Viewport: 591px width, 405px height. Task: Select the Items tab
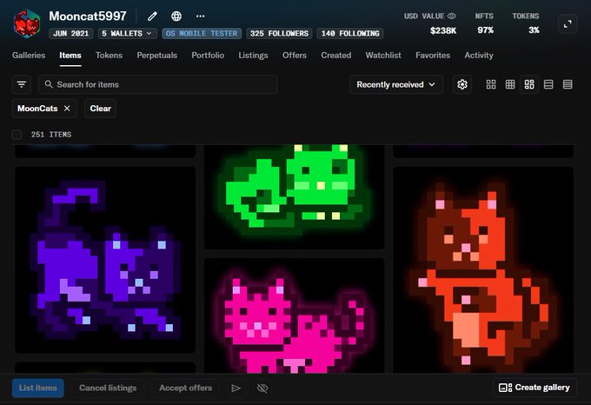(x=70, y=56)
